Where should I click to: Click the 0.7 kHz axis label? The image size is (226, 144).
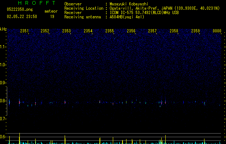click(3, 119)
